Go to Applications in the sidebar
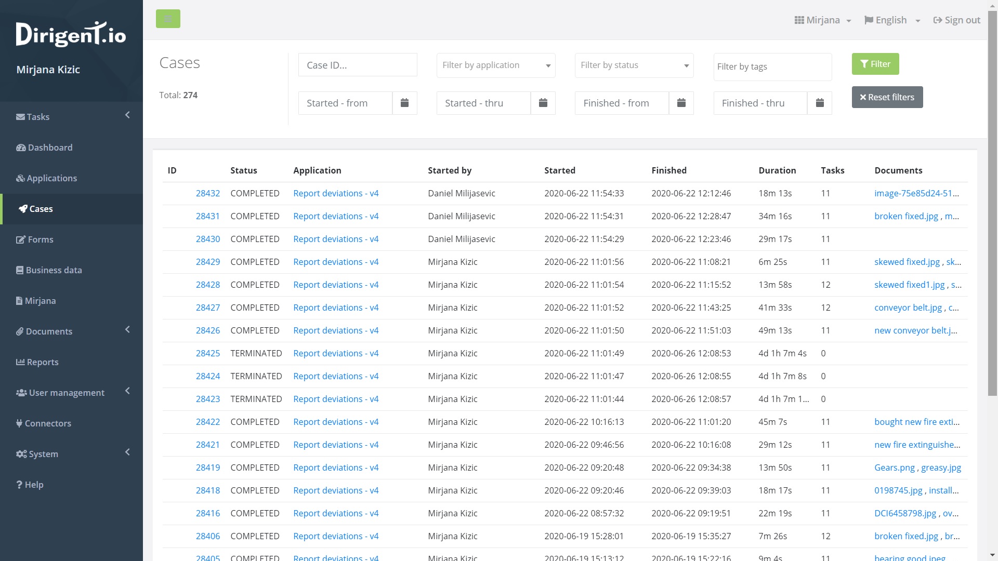Viewport: 998px width, 561px height. [x=51, y=178]
